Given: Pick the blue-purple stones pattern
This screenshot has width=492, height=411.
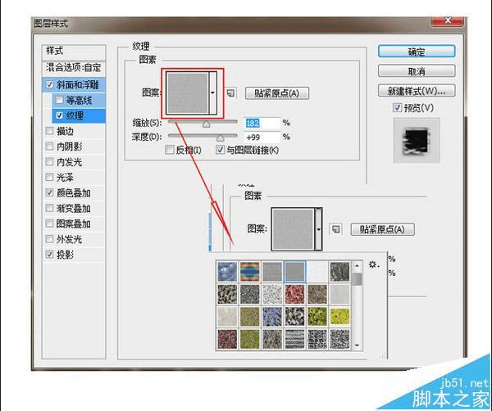Looking at the screenshot, I should [x=272, y=316].
